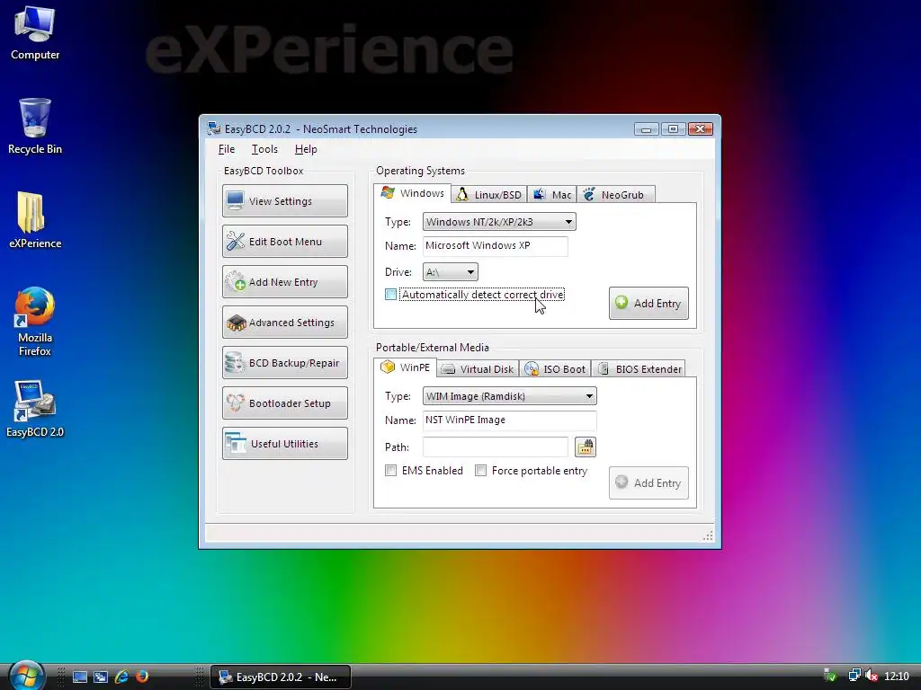Switch to the Linux/BSD tab
The height and width of the screenshot is (690, 921).
(489, 195)
